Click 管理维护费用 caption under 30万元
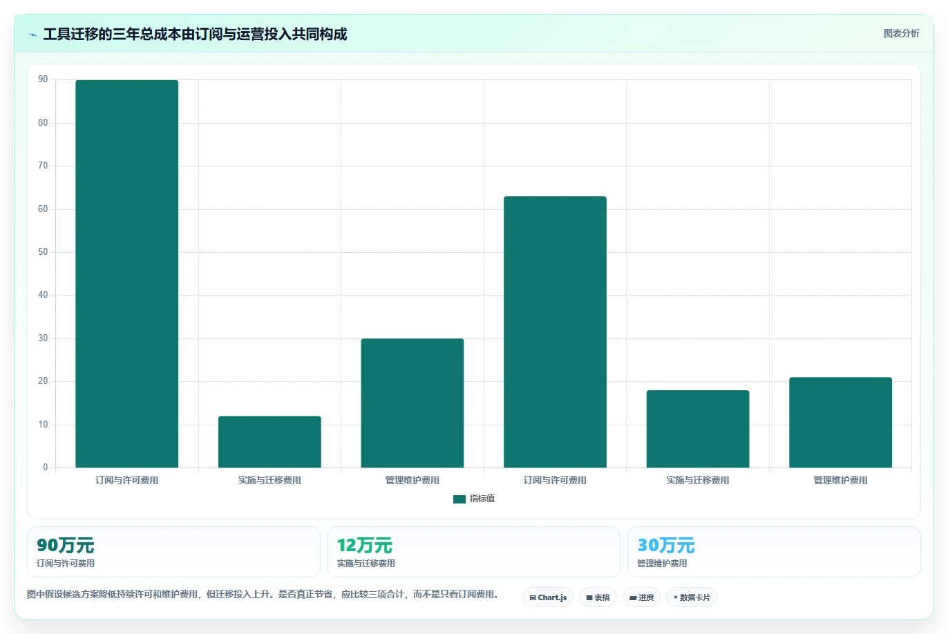 pos(662,564)
